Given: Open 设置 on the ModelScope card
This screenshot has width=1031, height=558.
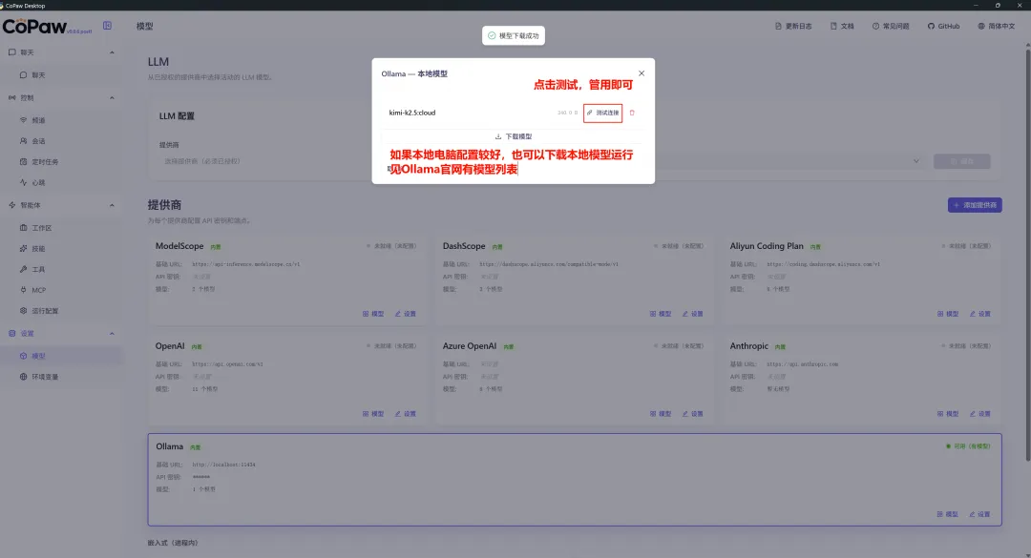Looking at the screenshot, I should (406, 314).
